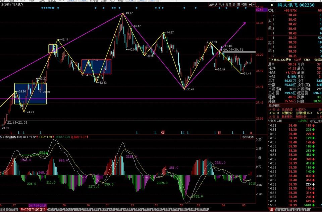The height and width of the screenshot is (212, 322).
Task: Click the lowercase q marker below chart
Action: [251, 133]
